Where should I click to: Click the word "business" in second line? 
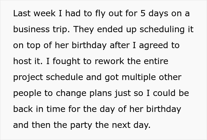pos(31,29)
